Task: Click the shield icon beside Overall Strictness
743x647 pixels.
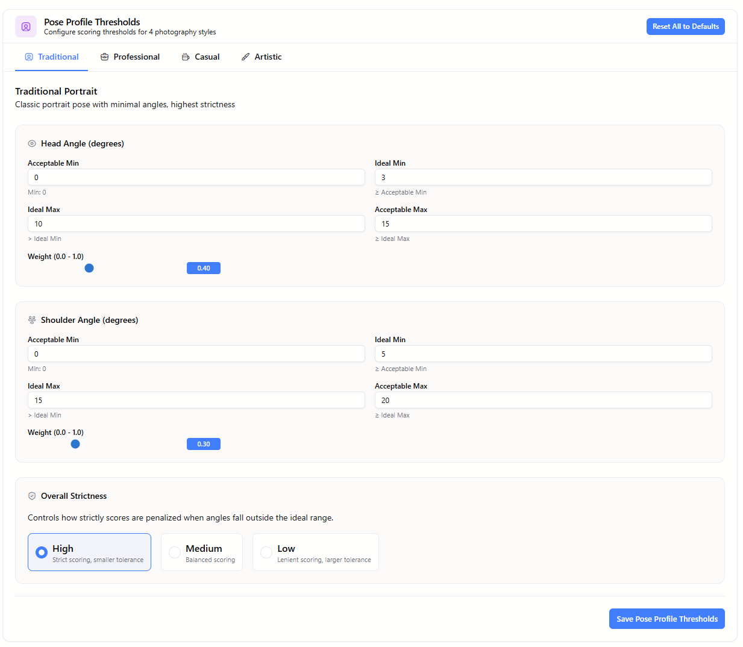Action: pyautogui.click(x=31, y=496)
